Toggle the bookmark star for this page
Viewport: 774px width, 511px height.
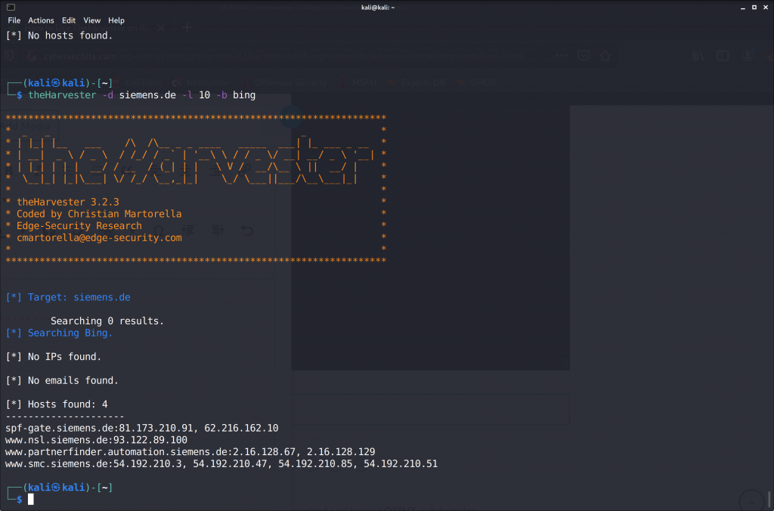click(x=605, y=55)
